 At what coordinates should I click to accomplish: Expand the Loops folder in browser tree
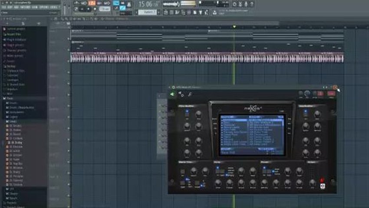click(x=13, y=121)
